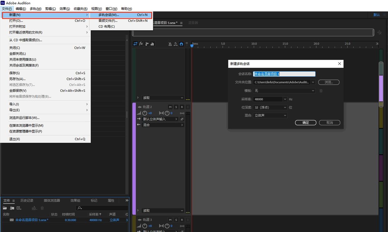Image resolution: width=388 pixels, height=232 pixels.
Task: Select 音频文件(F) in the New submenu
Action: click(x=121, y=21)
